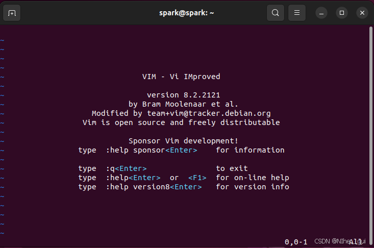Click the ':help sponsor<Enter>' text
Image resolution: width=374 pixels, height=248 pixels.
152,150
